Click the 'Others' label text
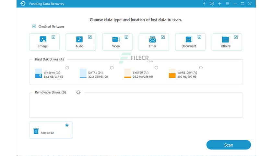271x156 pixels. pos(225,46)
